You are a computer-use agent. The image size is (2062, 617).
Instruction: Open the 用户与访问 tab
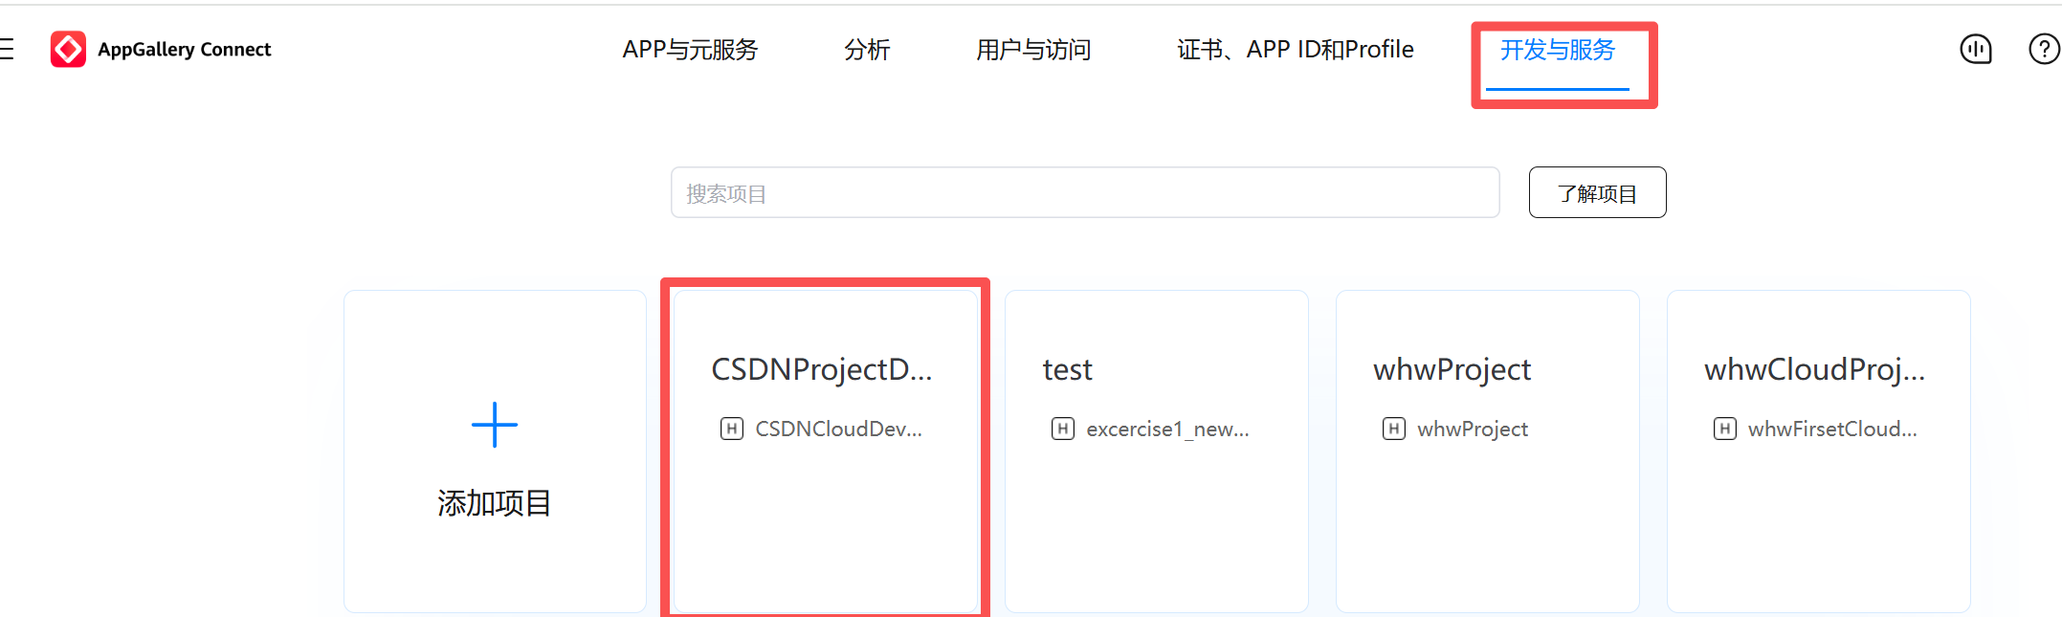[x=1033, y=50]
